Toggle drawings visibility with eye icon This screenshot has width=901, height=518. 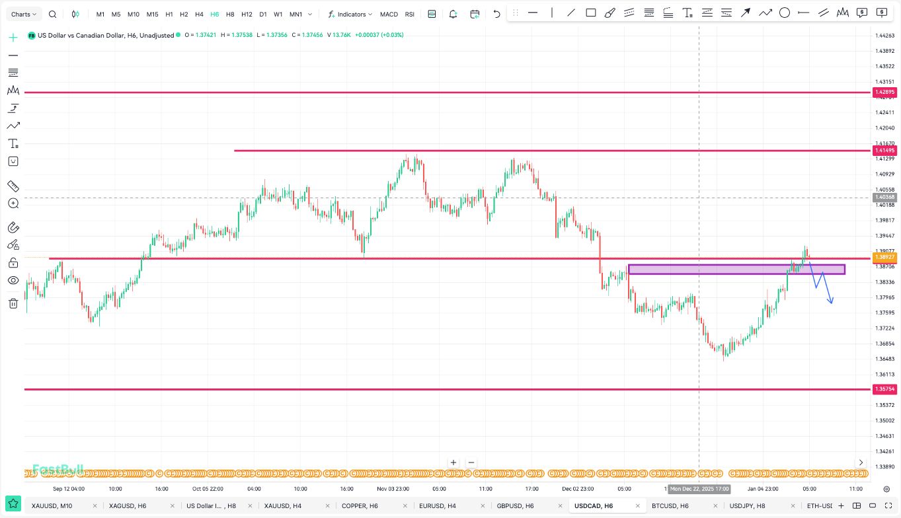pyautogui.click(x=13, y=281)
